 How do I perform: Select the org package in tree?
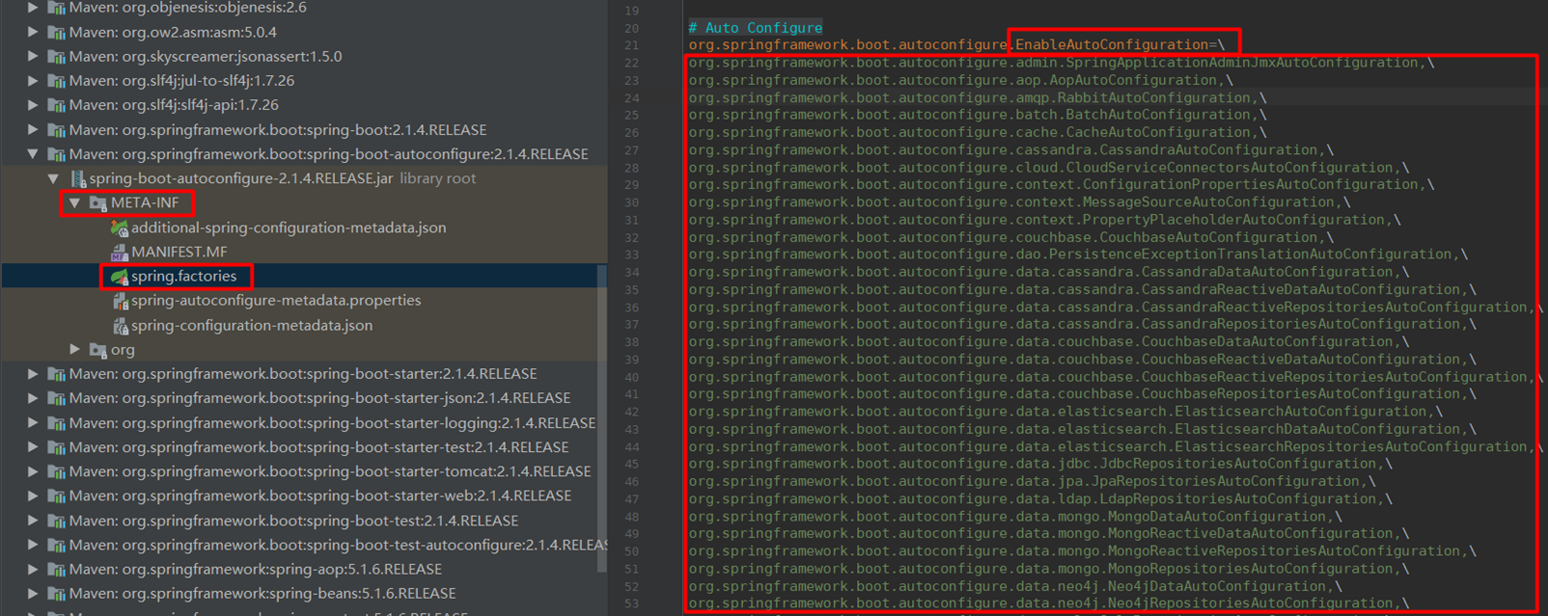pos(123,350)
